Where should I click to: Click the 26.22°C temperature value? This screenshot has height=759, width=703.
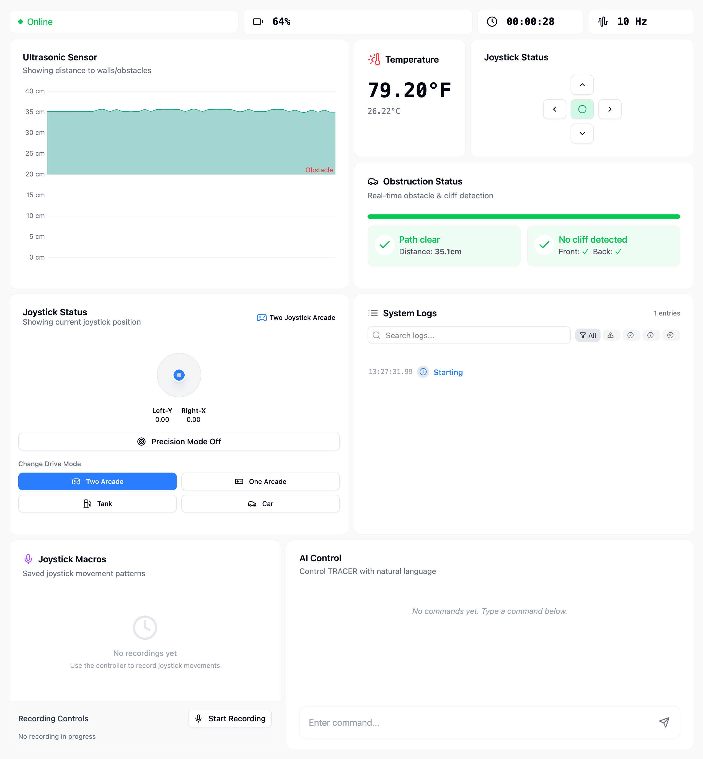click(x=384, y=111)
